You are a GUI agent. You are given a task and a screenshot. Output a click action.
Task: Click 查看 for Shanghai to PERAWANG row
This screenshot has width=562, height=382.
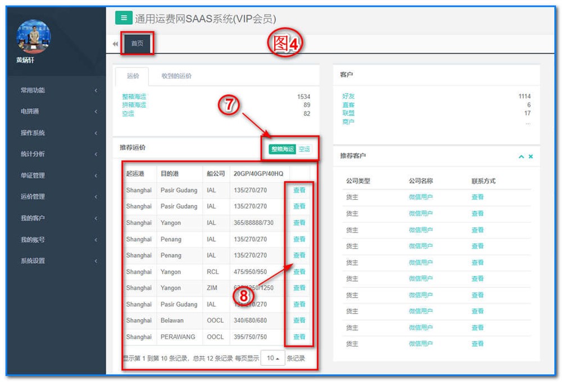[299, 337]
